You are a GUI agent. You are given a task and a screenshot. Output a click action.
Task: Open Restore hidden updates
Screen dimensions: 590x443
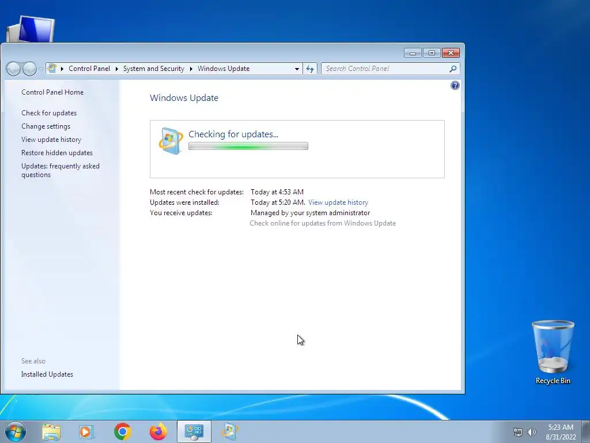(x=57, y=152)
